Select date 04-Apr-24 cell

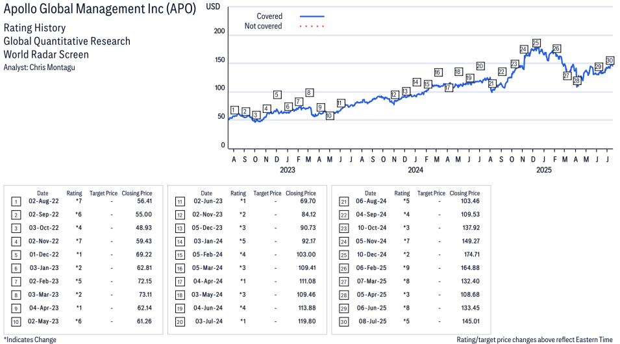(208, 281)
